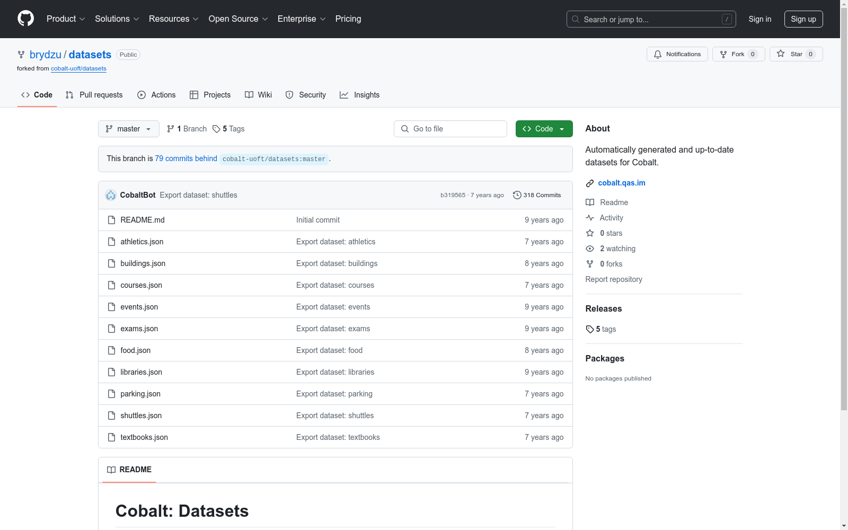Image resolution: width=848 pixels, height=530 pixels.
Task: View the 5 Tags link near branch selector
Action: point(228,129)
